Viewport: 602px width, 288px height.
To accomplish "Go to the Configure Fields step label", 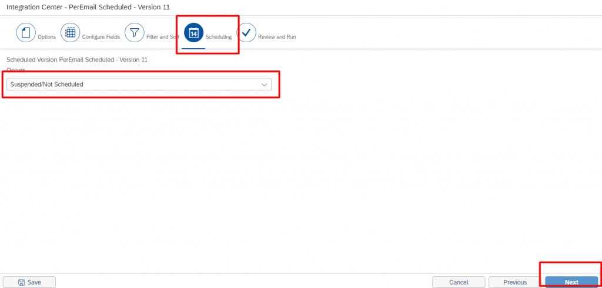I will pos(101,37).
